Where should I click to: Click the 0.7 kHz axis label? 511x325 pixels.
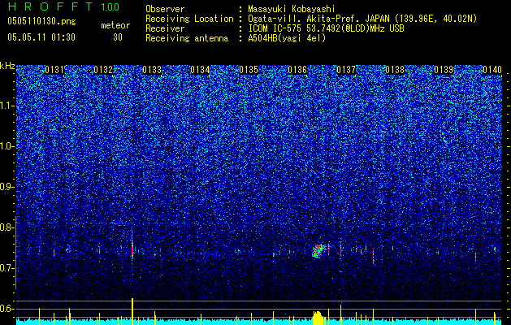[x=7, y=268]
